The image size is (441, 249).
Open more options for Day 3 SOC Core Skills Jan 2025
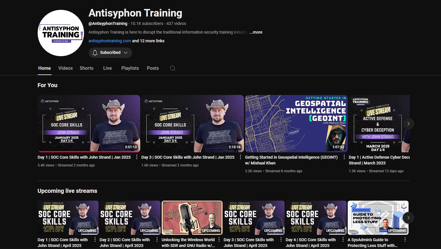click(240, 157)
